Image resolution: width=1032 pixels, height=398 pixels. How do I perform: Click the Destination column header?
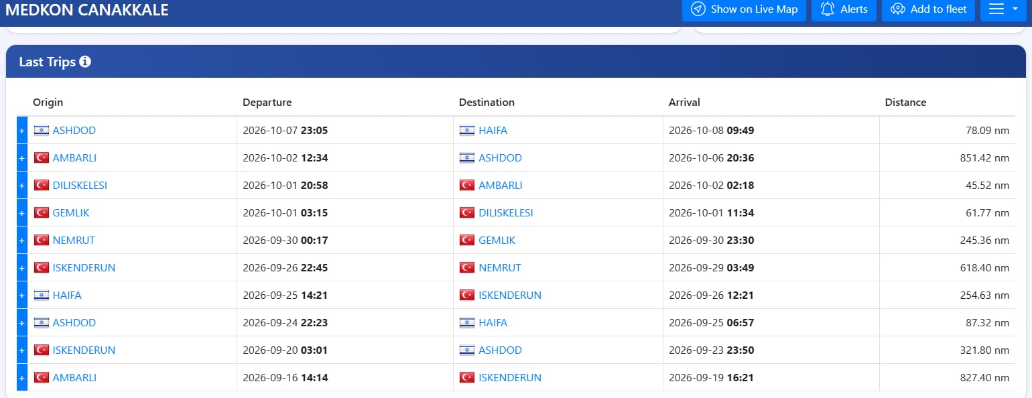click(487, 103)
